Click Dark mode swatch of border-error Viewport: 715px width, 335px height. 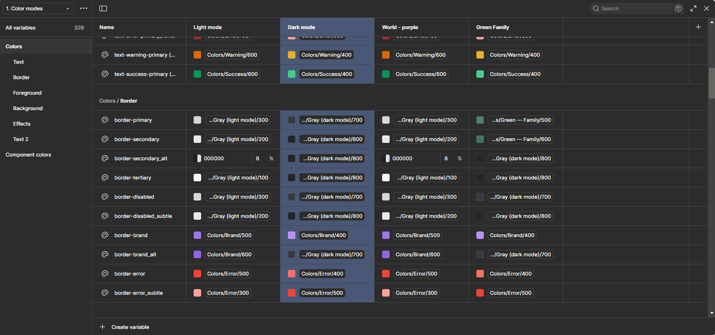pos(292,274)
